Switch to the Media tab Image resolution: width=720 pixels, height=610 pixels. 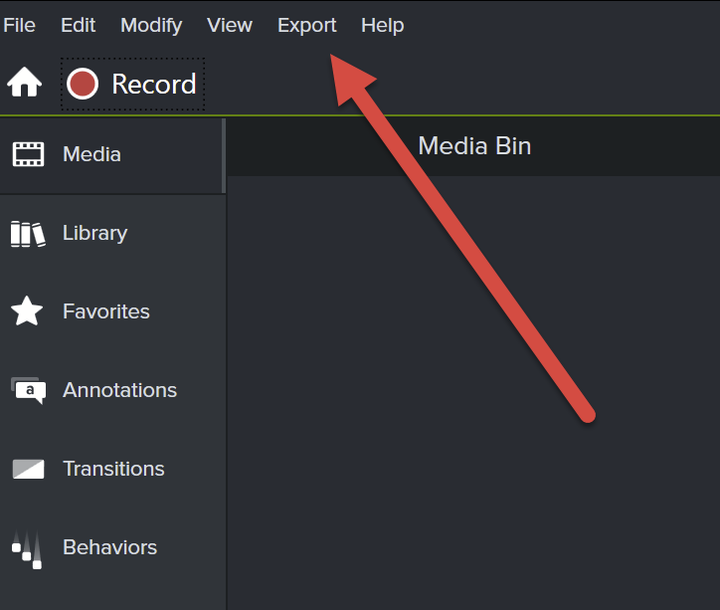91,154
